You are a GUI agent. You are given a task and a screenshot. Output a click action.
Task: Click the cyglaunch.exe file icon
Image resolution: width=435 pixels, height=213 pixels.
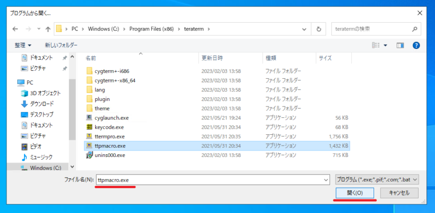point(89,117)
